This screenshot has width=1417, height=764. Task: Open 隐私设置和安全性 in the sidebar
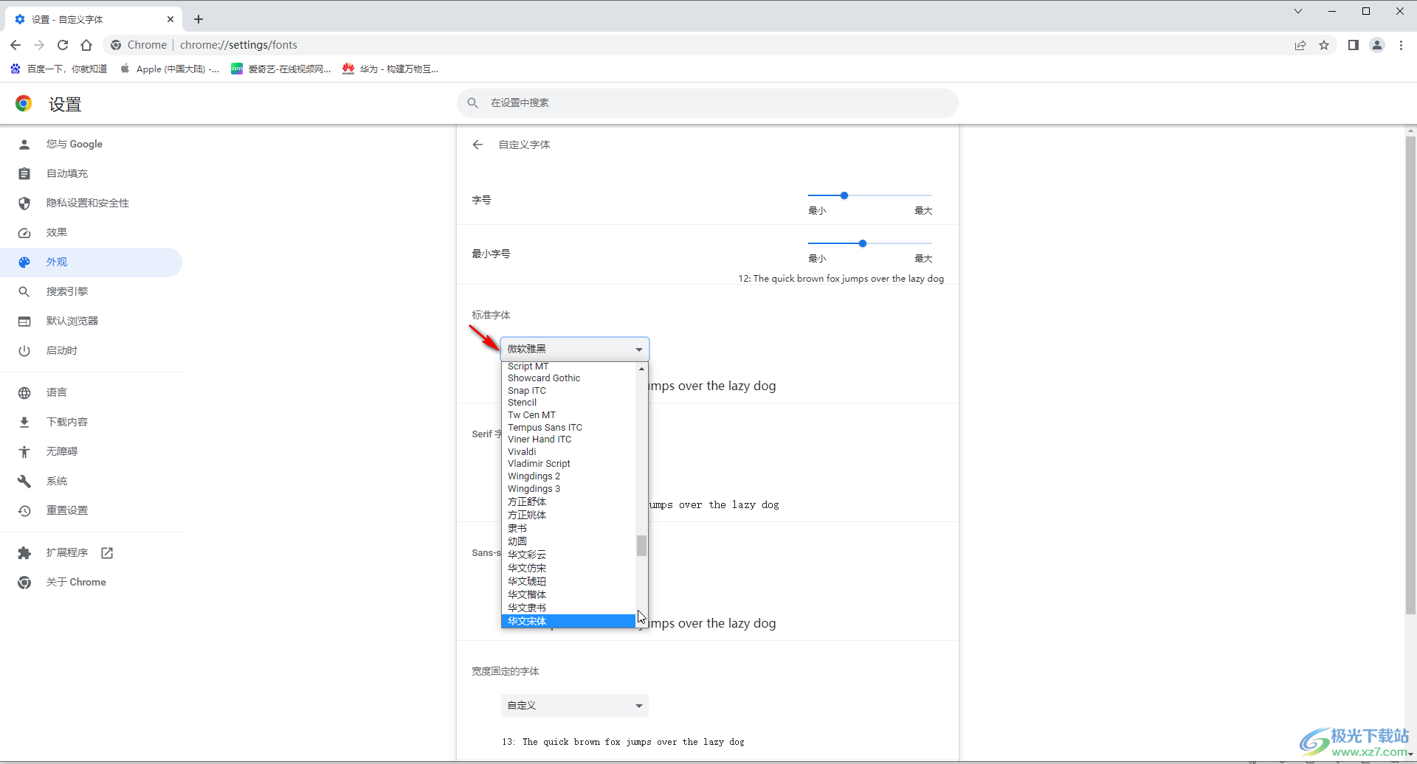click(87, 203)
